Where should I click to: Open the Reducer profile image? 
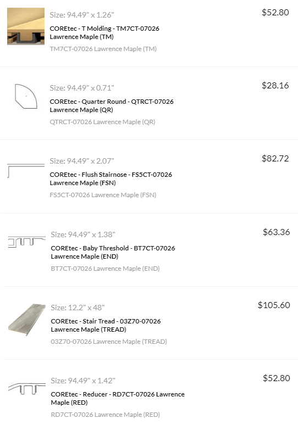27,389
